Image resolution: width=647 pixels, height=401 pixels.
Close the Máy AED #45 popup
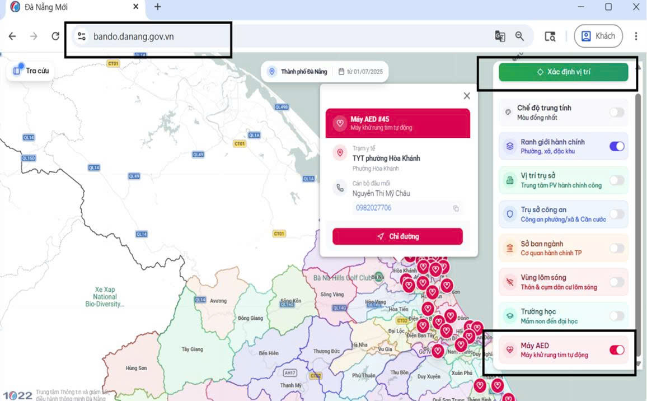467,96
